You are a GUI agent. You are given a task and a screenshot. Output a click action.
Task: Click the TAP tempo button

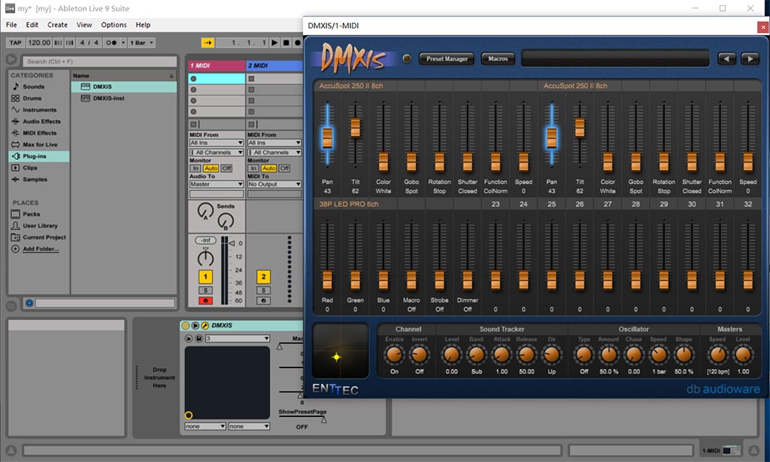(15, 43)
